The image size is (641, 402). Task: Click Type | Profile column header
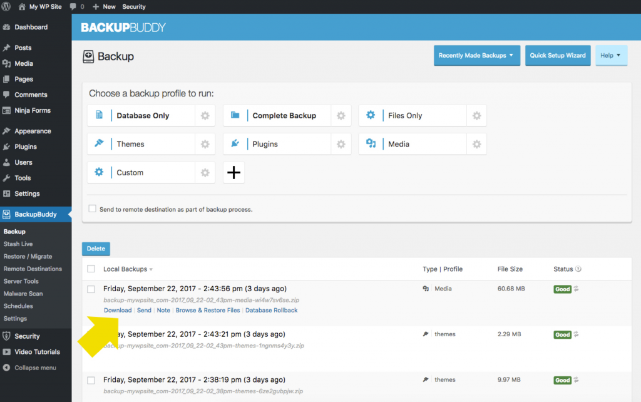pos(443,269)
